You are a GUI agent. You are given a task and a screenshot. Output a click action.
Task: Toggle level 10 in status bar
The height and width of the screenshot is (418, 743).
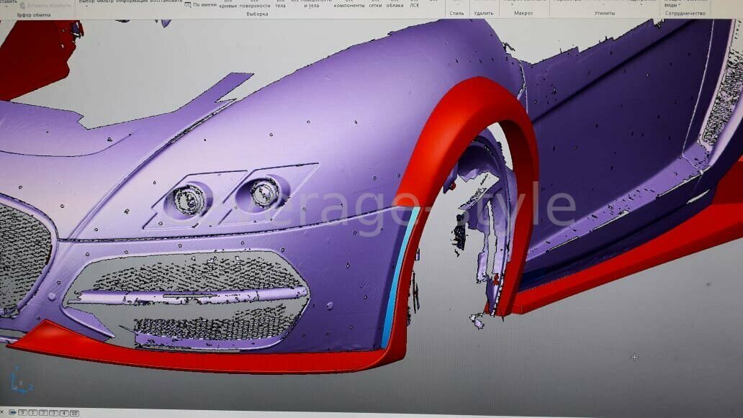coord(73,413)
